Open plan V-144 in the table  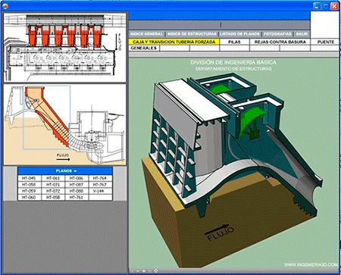(100, 191)
